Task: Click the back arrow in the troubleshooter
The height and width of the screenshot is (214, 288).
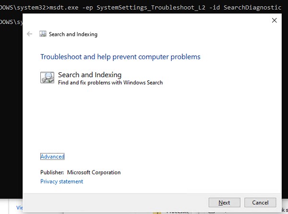Action: point(30,34)
